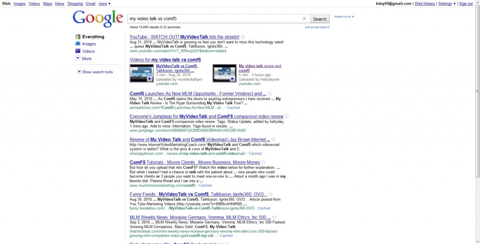Open the Web History link

point(425,4)
